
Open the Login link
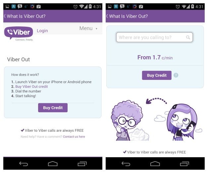tap(42, 31)
